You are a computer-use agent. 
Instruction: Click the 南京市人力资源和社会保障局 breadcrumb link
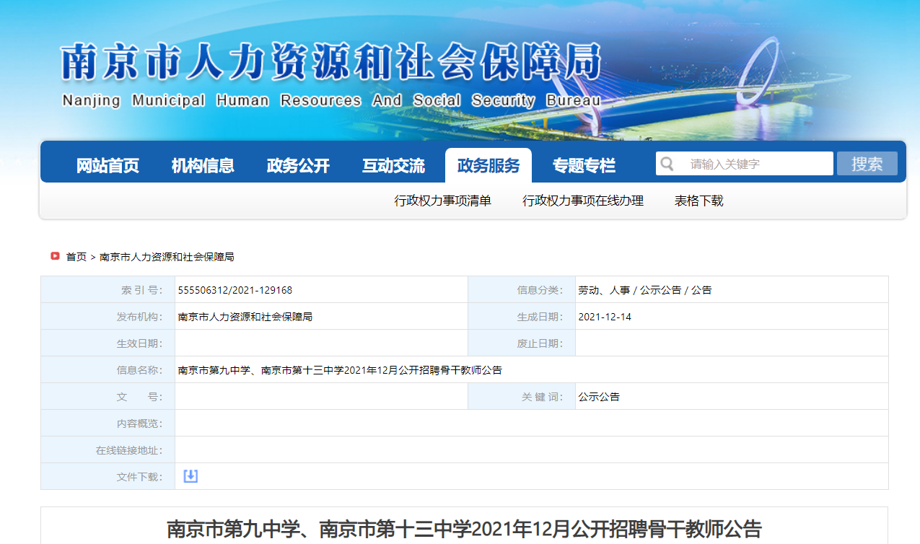click(x=167, y=257)
